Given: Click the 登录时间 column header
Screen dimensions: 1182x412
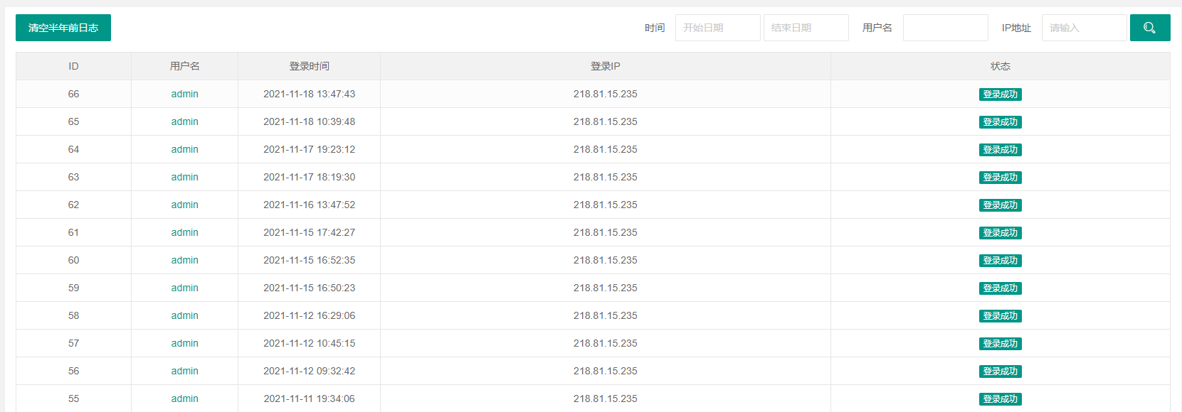Looking at the screenshot, I should (309, 66).
